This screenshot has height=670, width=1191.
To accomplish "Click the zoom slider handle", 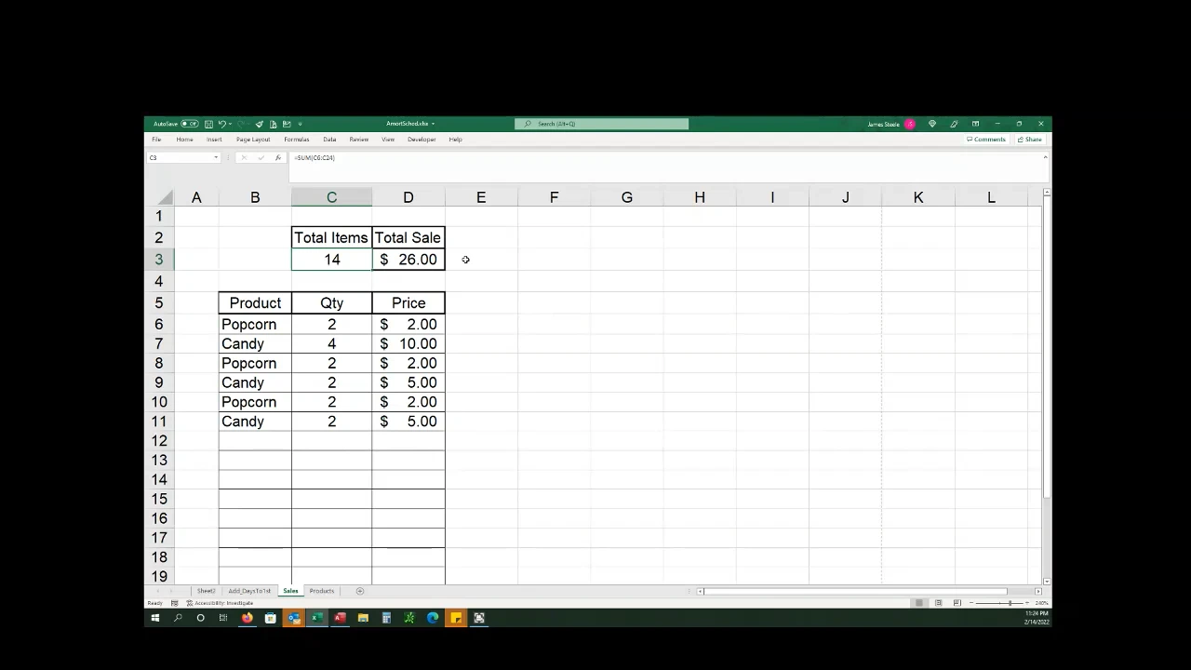I will click(1010, 603).
